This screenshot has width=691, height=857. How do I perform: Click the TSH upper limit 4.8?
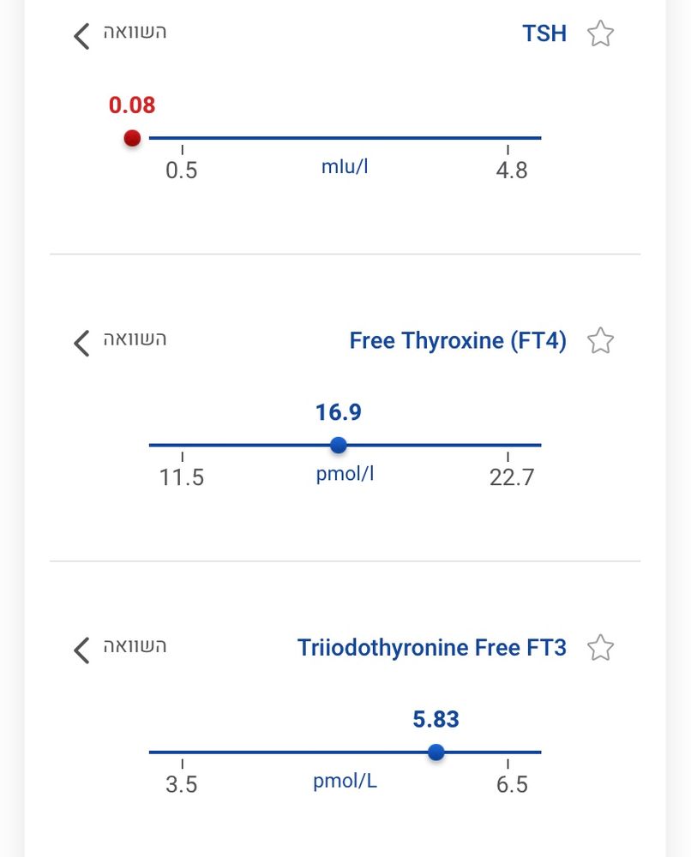point(512,171)
